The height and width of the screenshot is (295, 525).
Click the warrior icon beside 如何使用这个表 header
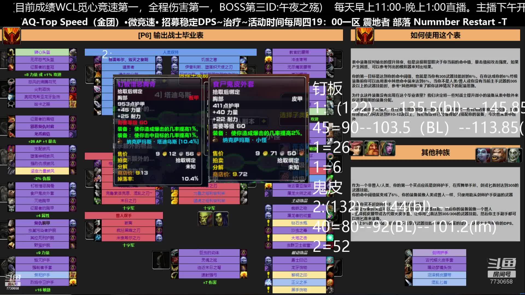tap(364, 36)
